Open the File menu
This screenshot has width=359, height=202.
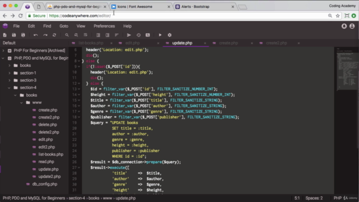[x=16, y=26]
